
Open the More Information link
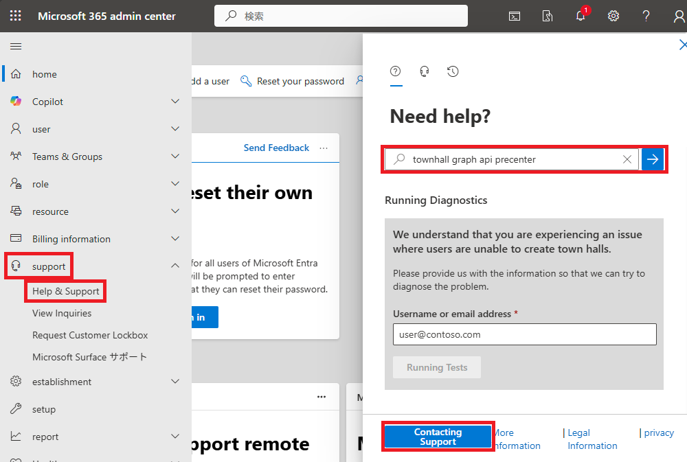tap(517, 439)
